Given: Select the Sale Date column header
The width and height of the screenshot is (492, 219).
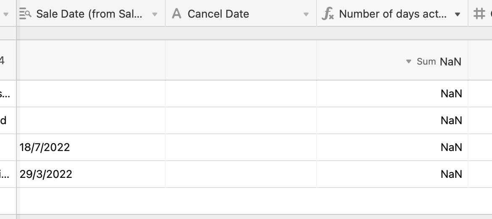Looking at the screenshot, I should (x=91, y=13).
